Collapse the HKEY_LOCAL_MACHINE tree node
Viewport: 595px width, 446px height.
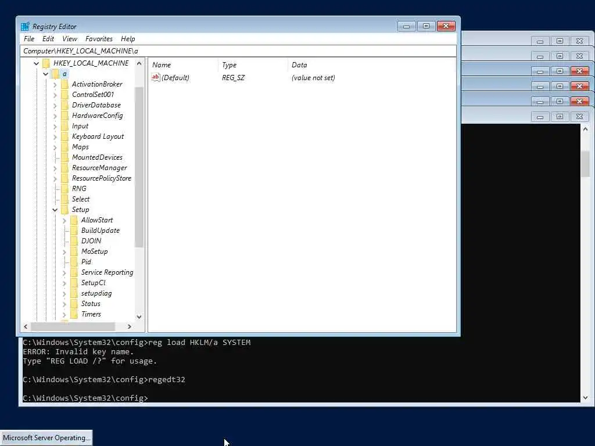coord(37,63)
